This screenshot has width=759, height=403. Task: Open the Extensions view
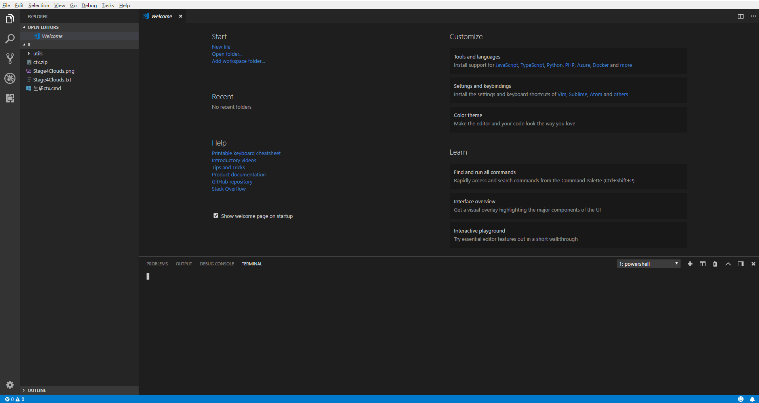pyautogui.click(x=10, y=98)
